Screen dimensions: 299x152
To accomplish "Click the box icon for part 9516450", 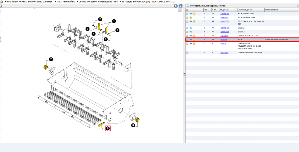I will point(194,40).
